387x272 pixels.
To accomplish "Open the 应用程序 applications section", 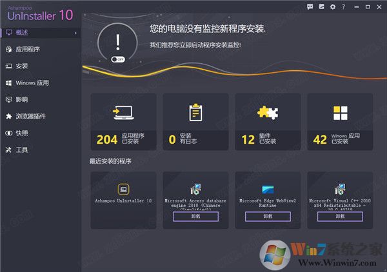I will (x=41, y=50).
